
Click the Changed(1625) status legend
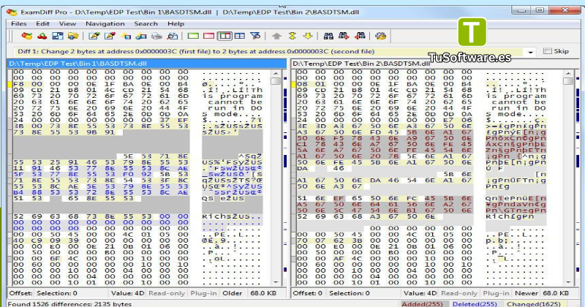coord(534,304)
